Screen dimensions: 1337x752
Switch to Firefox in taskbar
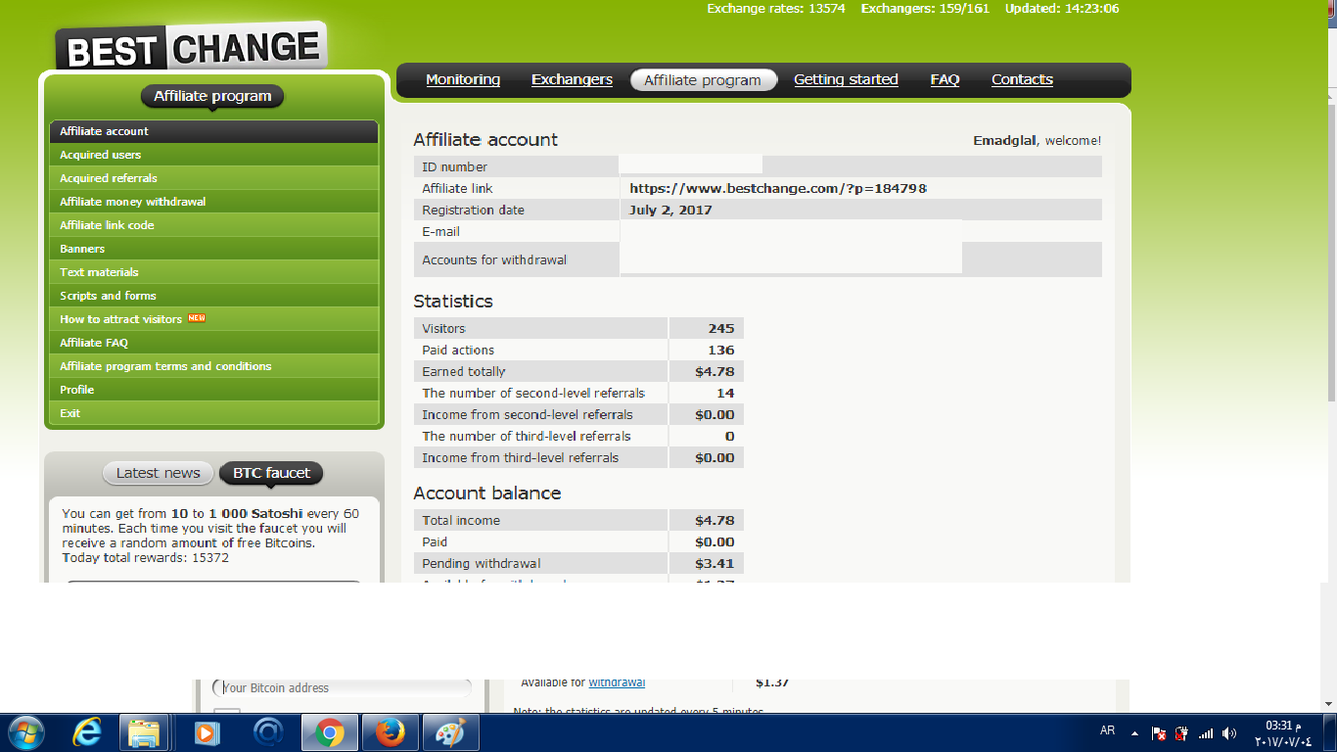390,732
